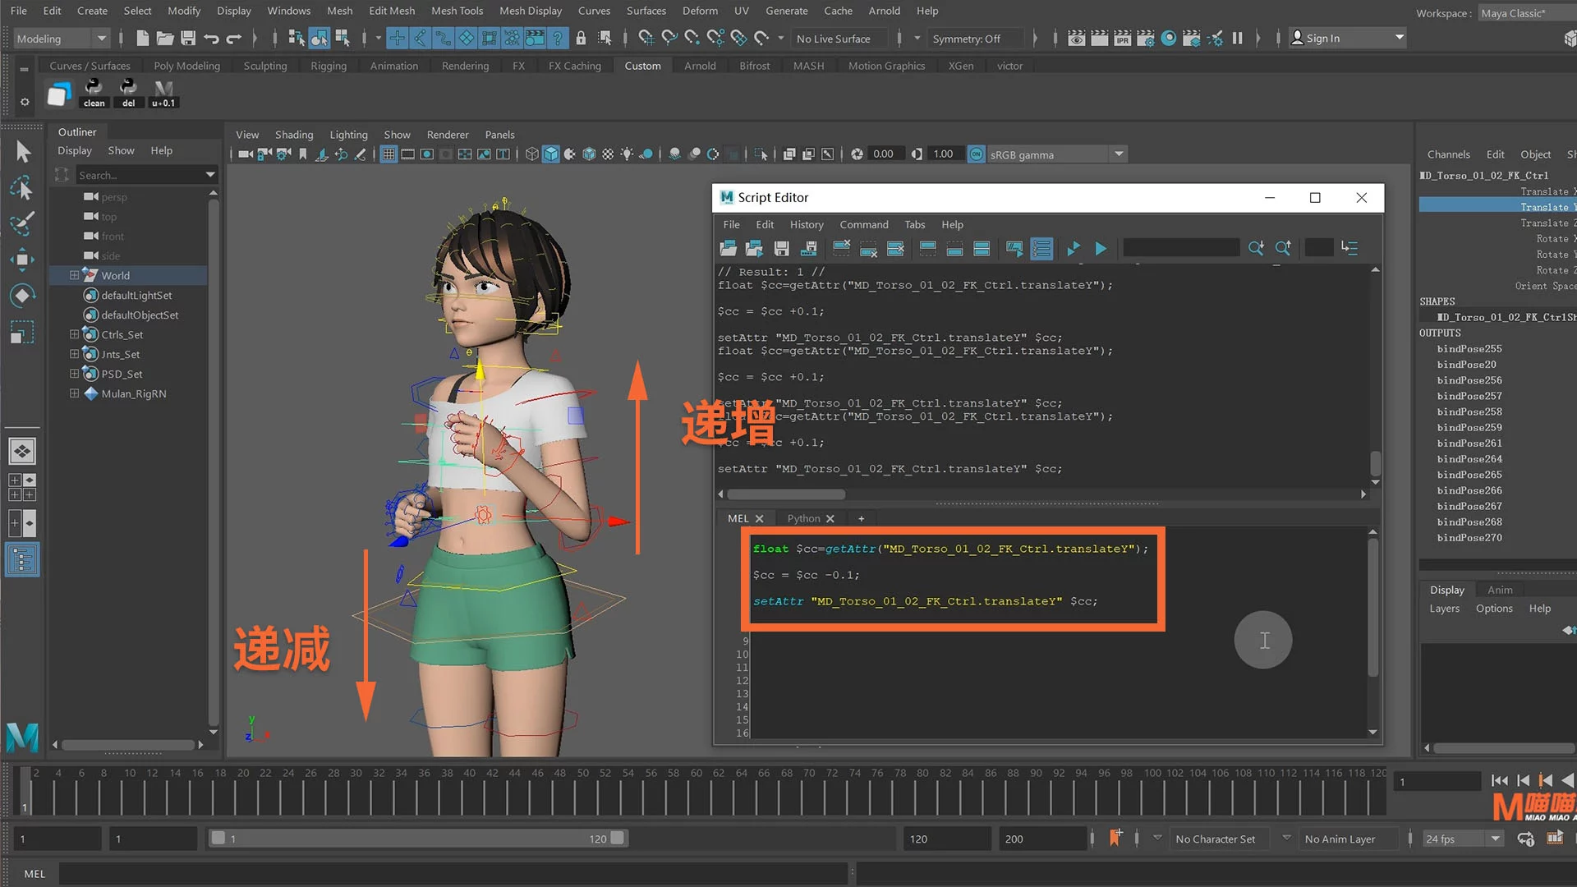Screen dimensions: 1577x887
Task: Click IPR render icon in status line
Action: pyautogui.click(x=1122, y=38)
